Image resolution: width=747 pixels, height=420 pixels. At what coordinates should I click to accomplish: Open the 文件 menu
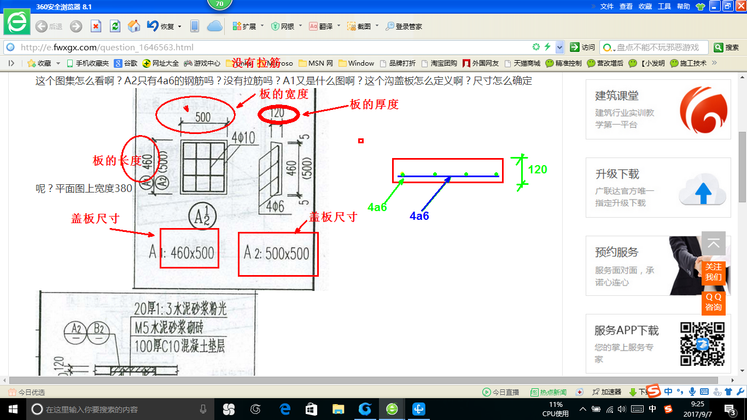tap(607, 7)
